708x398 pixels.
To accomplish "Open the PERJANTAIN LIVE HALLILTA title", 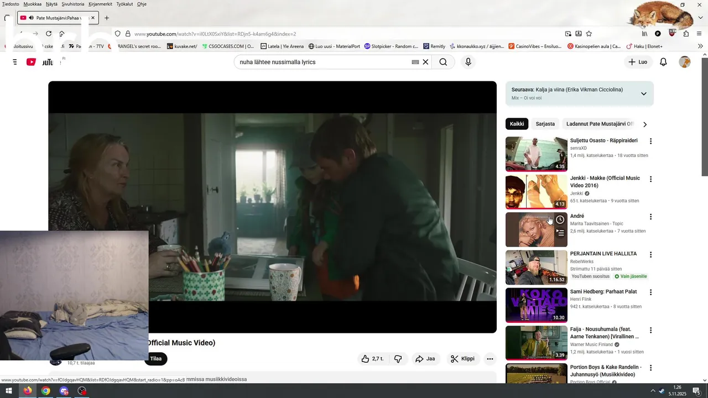I will (603, 254).
